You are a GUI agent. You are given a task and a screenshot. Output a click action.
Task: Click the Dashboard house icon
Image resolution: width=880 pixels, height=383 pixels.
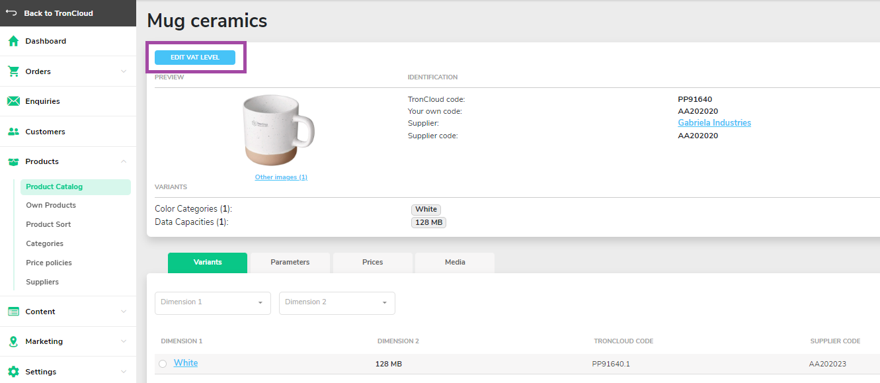coord(13,41)
